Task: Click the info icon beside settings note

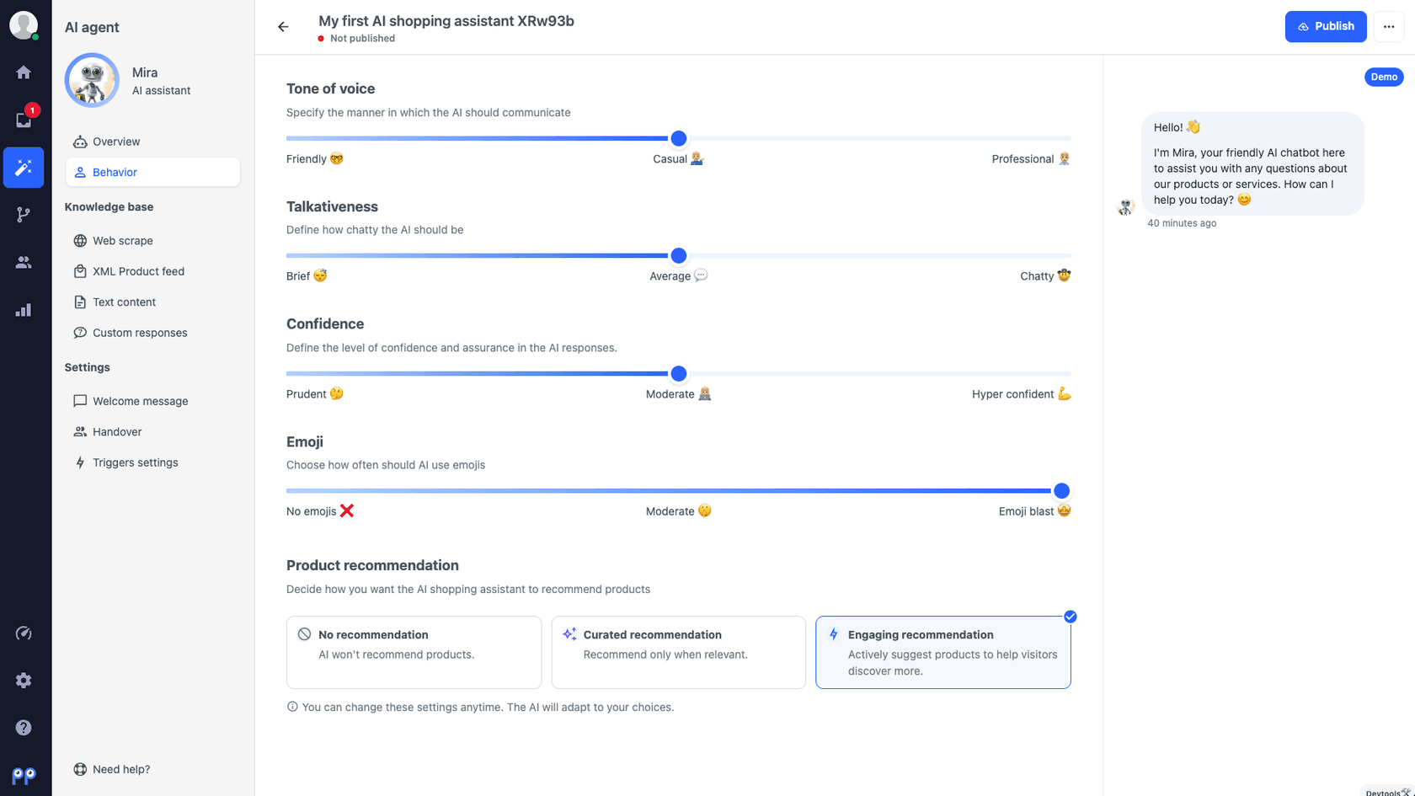Action: pos(292,707)
